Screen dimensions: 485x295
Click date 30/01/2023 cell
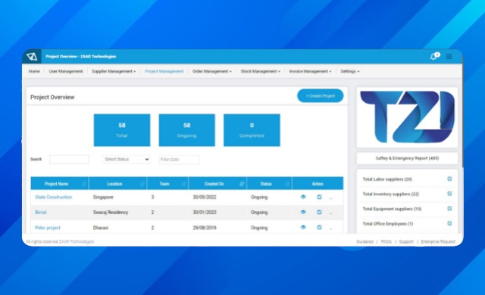[x=205, y=213]
